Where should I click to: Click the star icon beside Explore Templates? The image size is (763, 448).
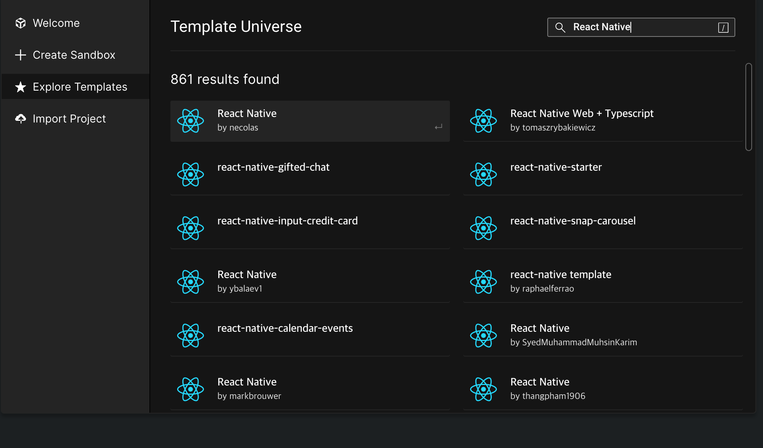click(21, 87)
